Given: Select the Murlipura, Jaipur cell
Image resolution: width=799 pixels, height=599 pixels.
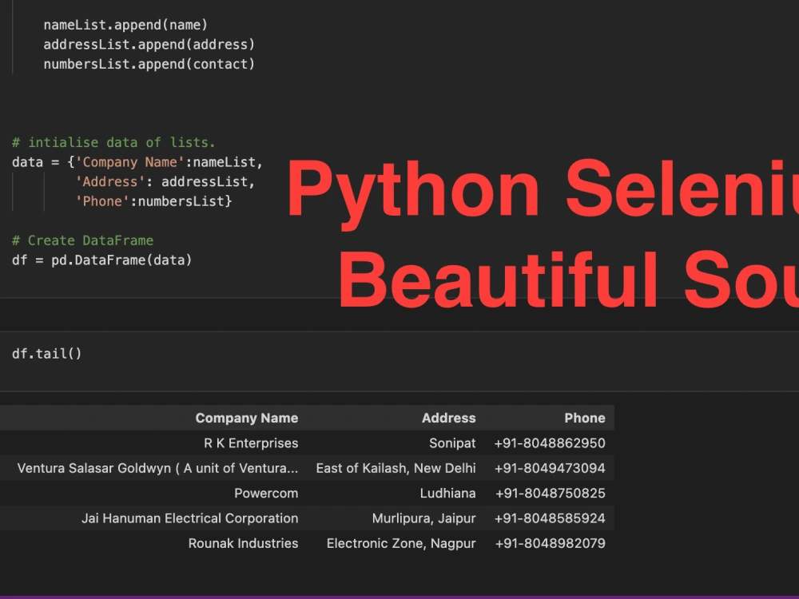Looking at the screenshot, I should coord(423,518).
